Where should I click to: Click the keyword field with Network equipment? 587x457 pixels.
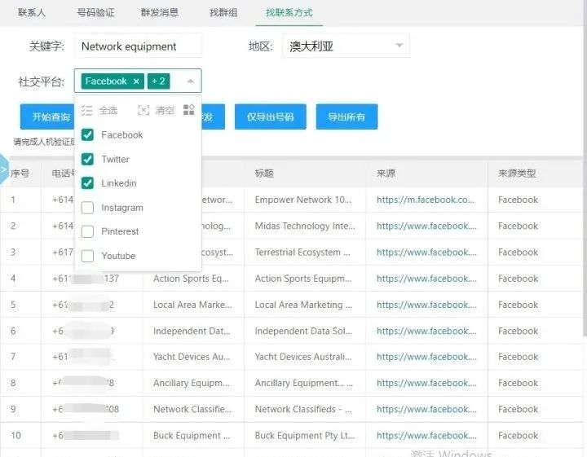(138, 46)
